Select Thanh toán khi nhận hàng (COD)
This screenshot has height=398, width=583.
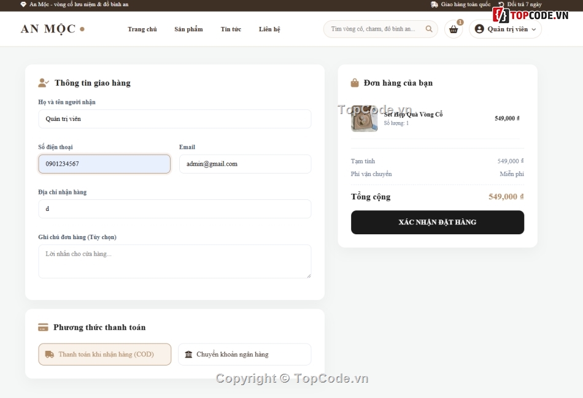click(105, 354)
